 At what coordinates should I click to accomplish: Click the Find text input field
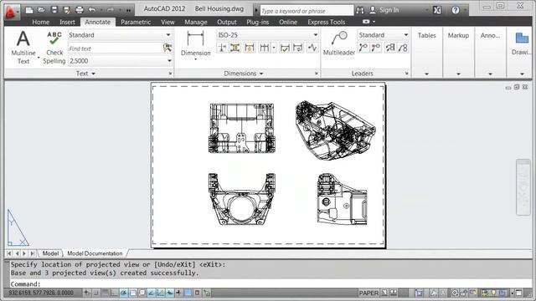click(x=116, y=48)
